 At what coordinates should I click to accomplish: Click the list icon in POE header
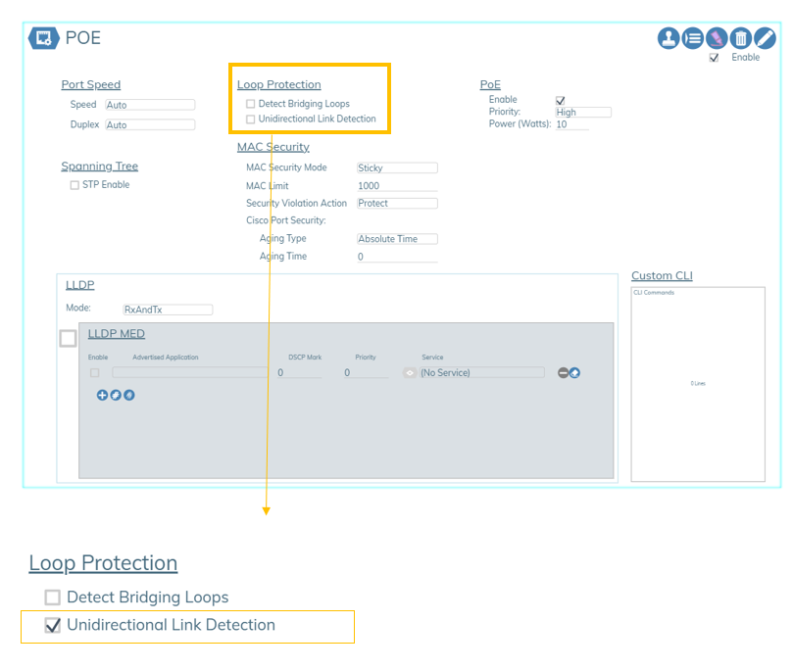click(x=693, y=38)
